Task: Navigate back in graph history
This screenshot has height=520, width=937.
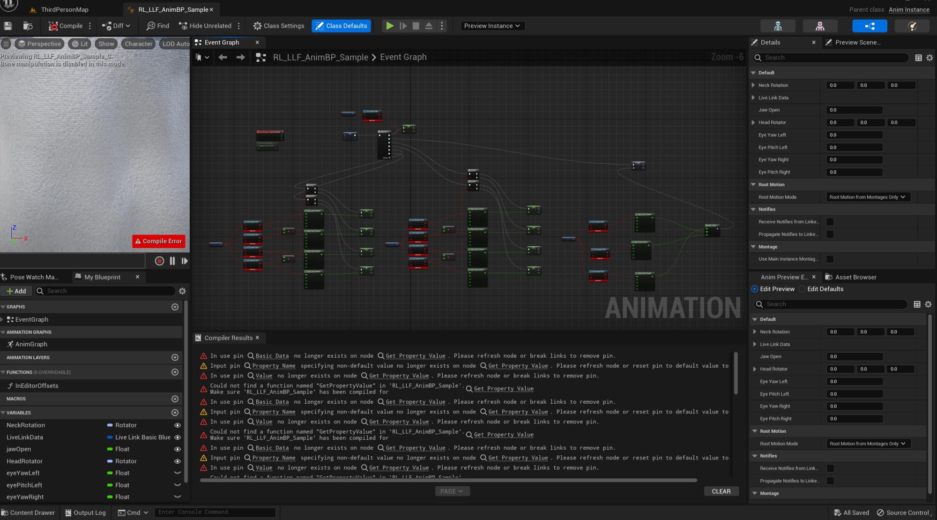Action: click(223, 57)
